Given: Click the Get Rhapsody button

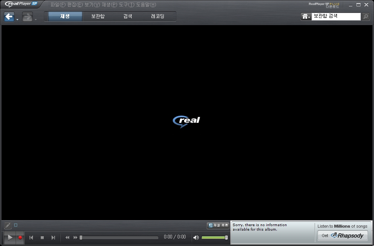Looking at the screenshot, I should pos(343,236).
